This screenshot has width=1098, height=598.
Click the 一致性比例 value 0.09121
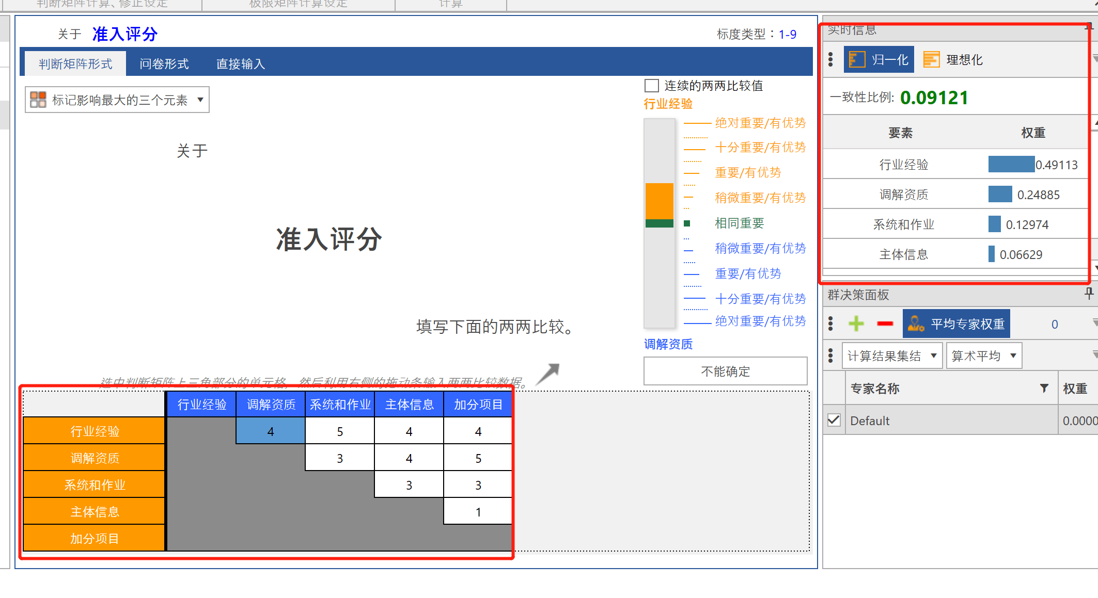click(x=934, y=98)
